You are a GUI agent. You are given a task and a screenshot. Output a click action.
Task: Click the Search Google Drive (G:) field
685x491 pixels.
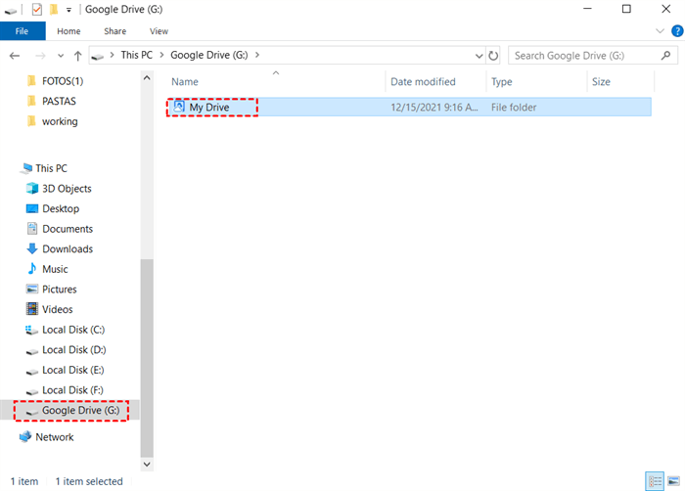pos(593,56)
